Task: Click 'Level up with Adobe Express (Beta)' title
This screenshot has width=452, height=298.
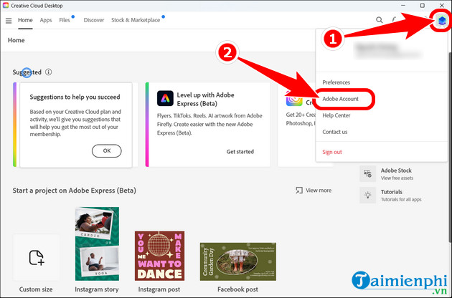Action: click(x=205, y=99)
